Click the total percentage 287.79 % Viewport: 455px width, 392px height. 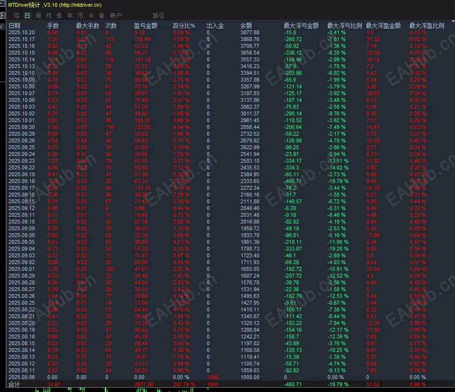tap(184, 384)
